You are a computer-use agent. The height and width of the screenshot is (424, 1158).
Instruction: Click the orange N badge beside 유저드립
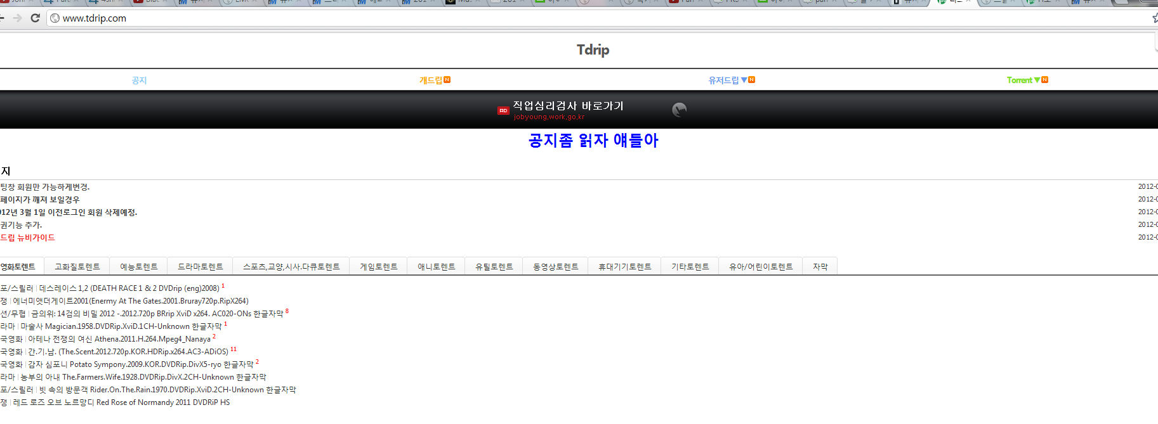752,80
